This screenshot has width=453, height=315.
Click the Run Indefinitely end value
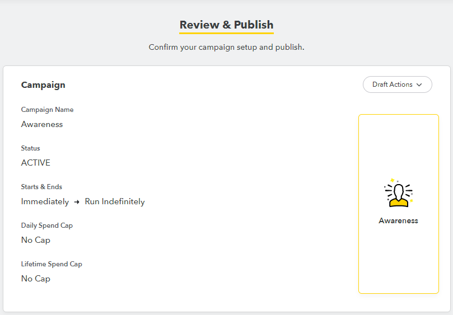click(x=115, y=201)
